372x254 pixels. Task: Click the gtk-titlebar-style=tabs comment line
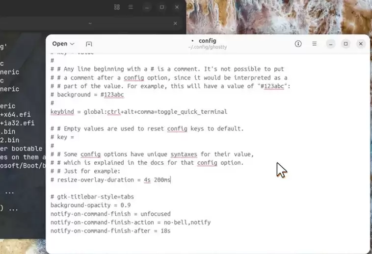pyautogui.click(x=92, y=197)
